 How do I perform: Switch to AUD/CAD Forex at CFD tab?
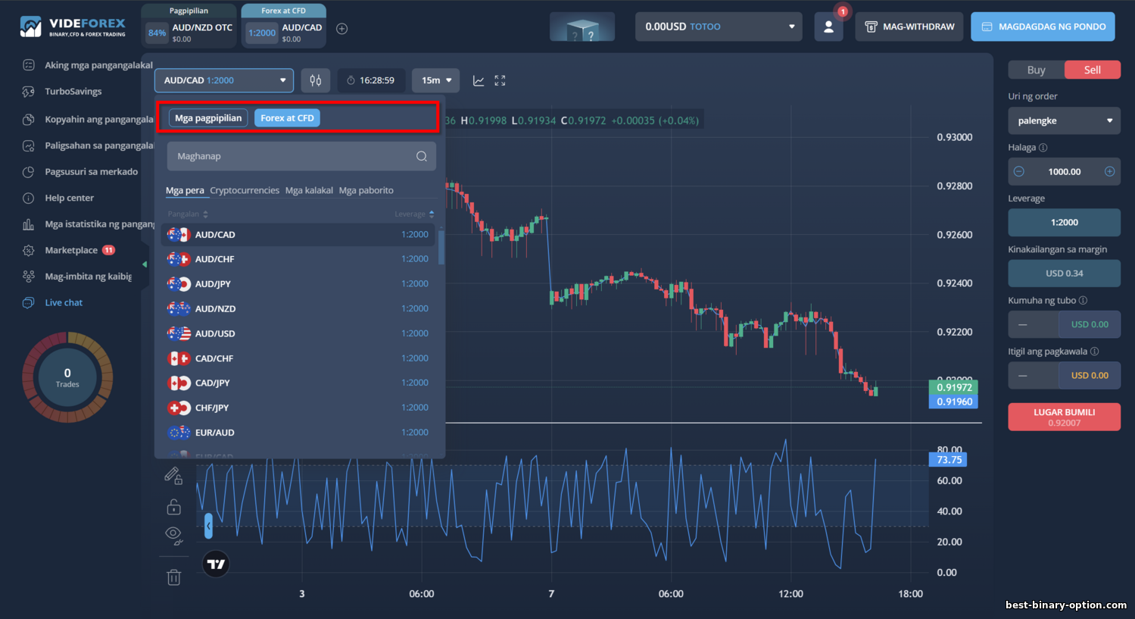283,26
